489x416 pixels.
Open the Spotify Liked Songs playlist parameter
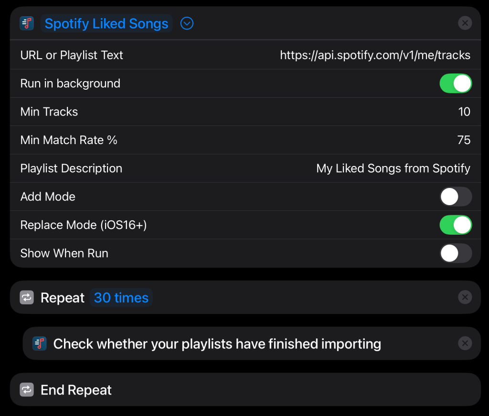[x=106, y=23]
